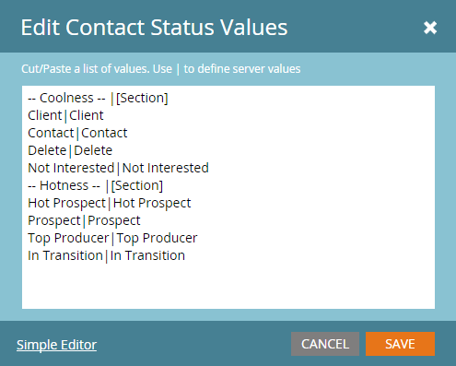Click the Contact|Contact entry line
The width and height of the screenshot is (456, 366).
pyautogui.click(x=77, y=133)
